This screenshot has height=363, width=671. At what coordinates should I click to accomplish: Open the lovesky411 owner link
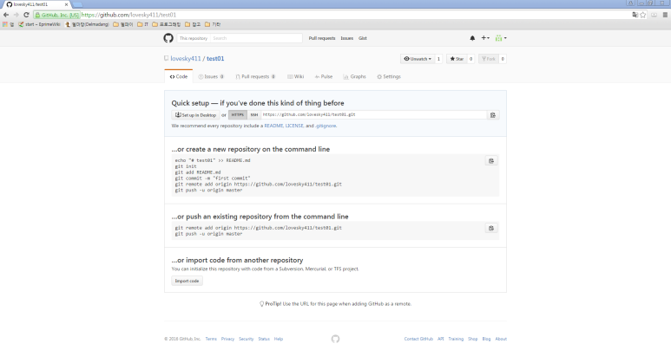coord(185,59)
